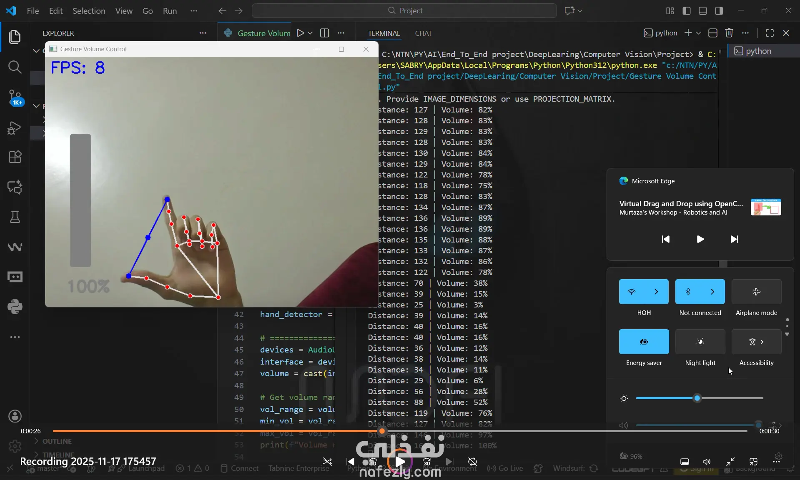Toggle the primary side bar visibility
This screenshot has width=800, height=480.
[x=687, y=11]
